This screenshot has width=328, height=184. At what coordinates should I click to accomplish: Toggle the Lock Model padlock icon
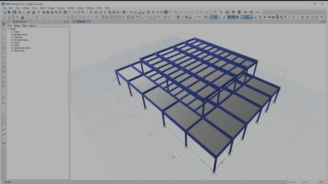click(33, 12)
